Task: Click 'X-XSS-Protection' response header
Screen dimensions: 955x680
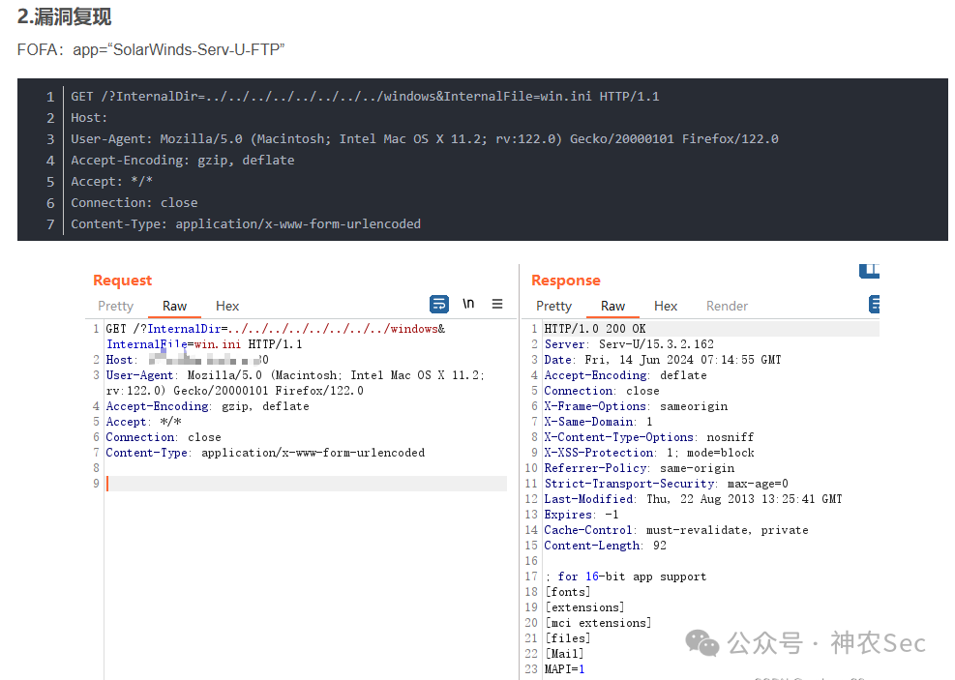Action: pyautogui.click(x=649, y=453)
